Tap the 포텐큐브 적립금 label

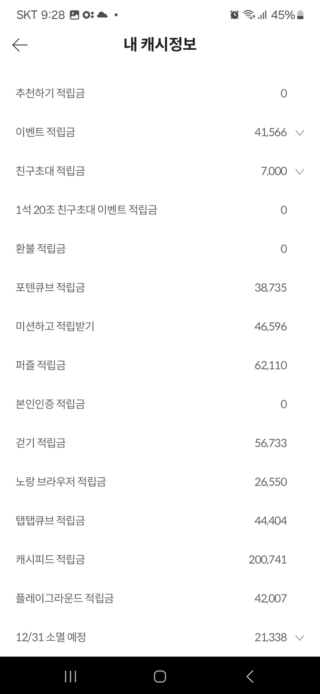point(50,288)
